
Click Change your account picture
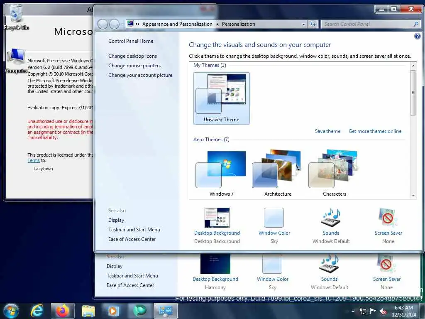(140, 75)
